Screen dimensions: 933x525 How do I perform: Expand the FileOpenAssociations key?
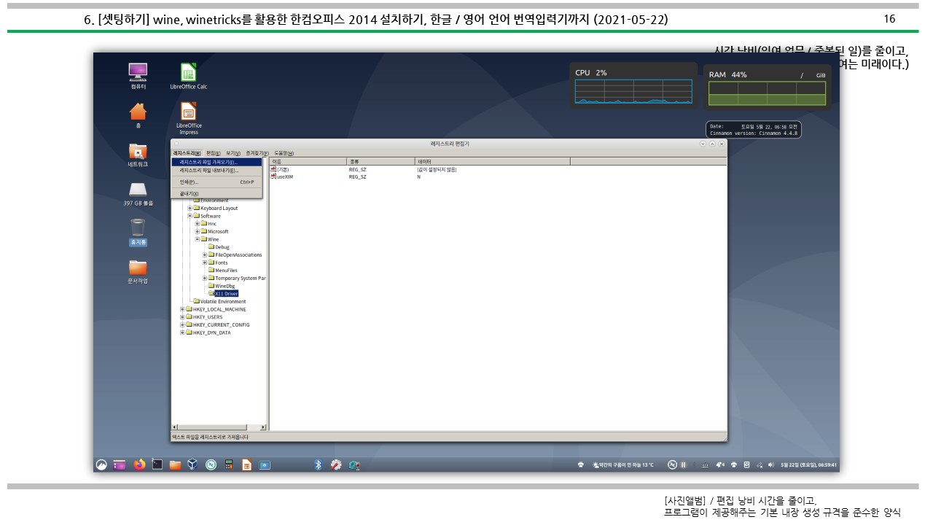pyautogui.click(x=205, y=254)
